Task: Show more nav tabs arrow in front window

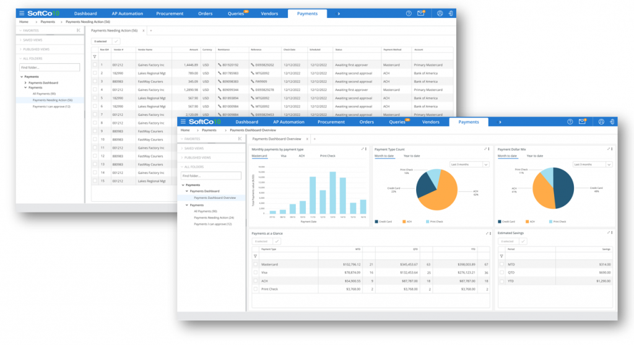Action: pyautogui.click(x=500, y=122)
